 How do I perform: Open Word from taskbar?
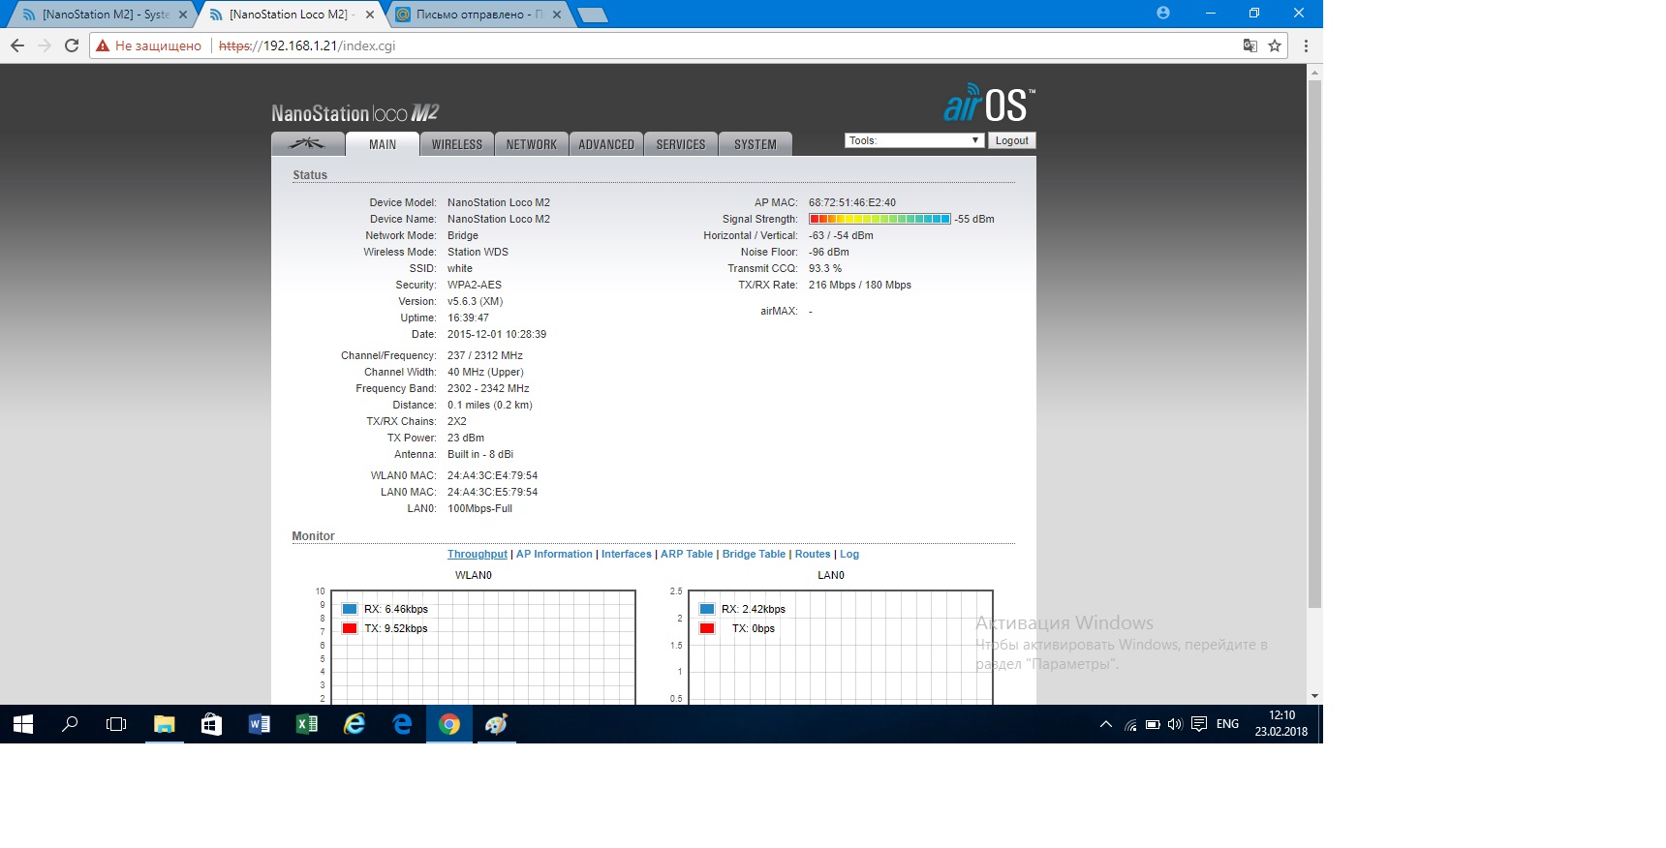pos(259,724)
